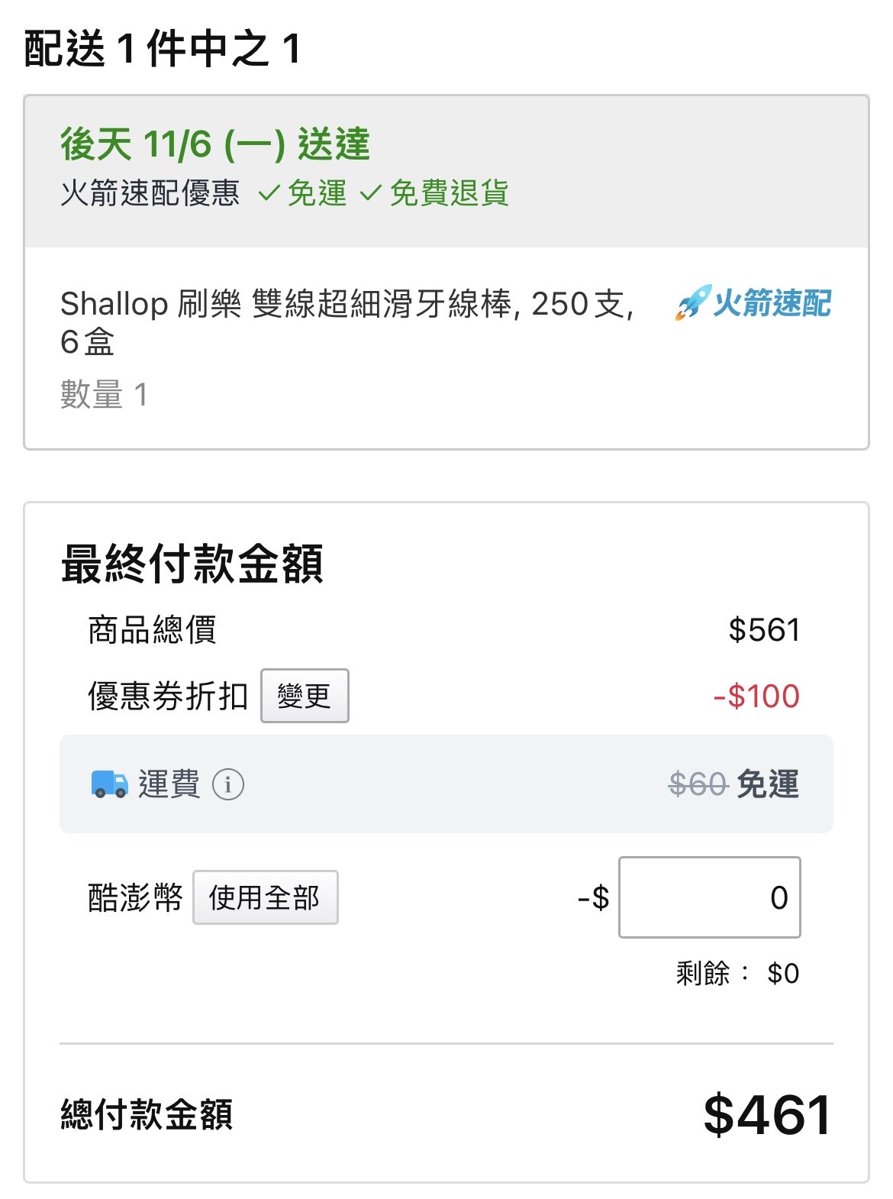Click the 運費 shipping fee label

pos(169,784)
